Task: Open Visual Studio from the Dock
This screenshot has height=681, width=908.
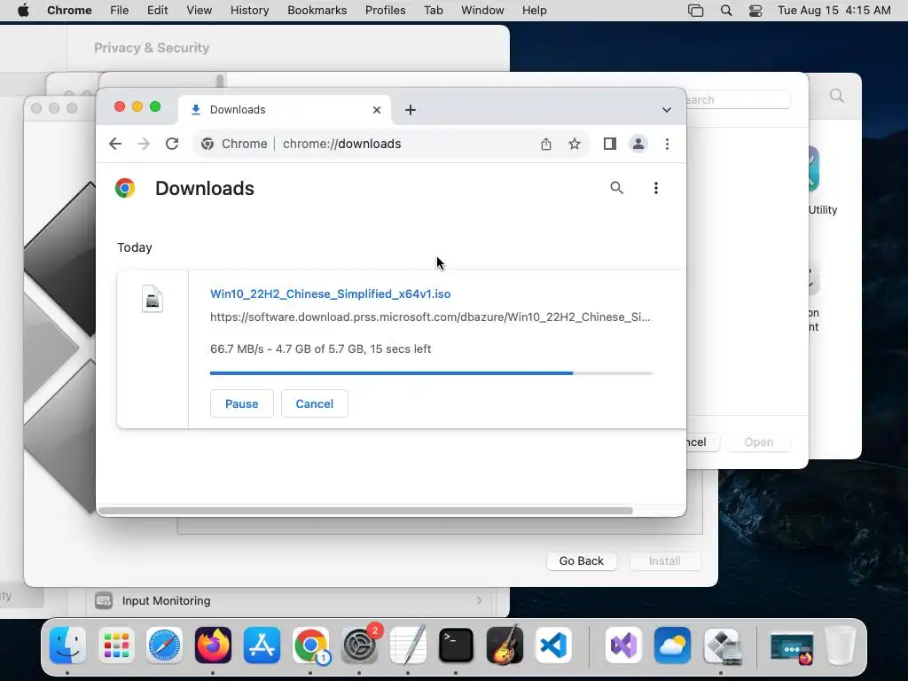Action: (x=623, y=646)
